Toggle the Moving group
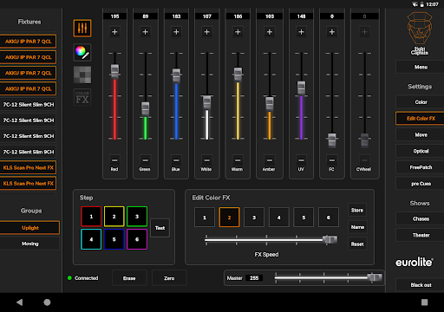 tap(29, 244)
